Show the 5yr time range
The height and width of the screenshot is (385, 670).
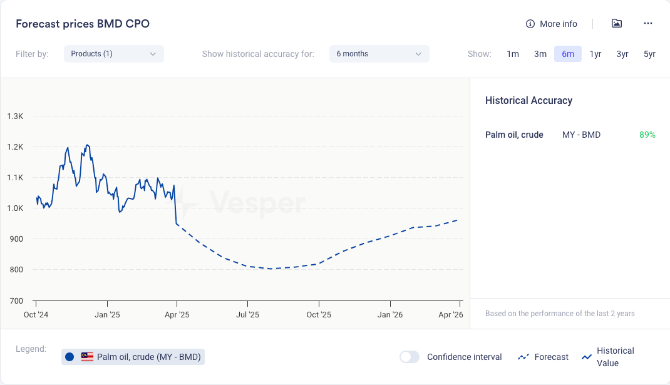(649, 54)
